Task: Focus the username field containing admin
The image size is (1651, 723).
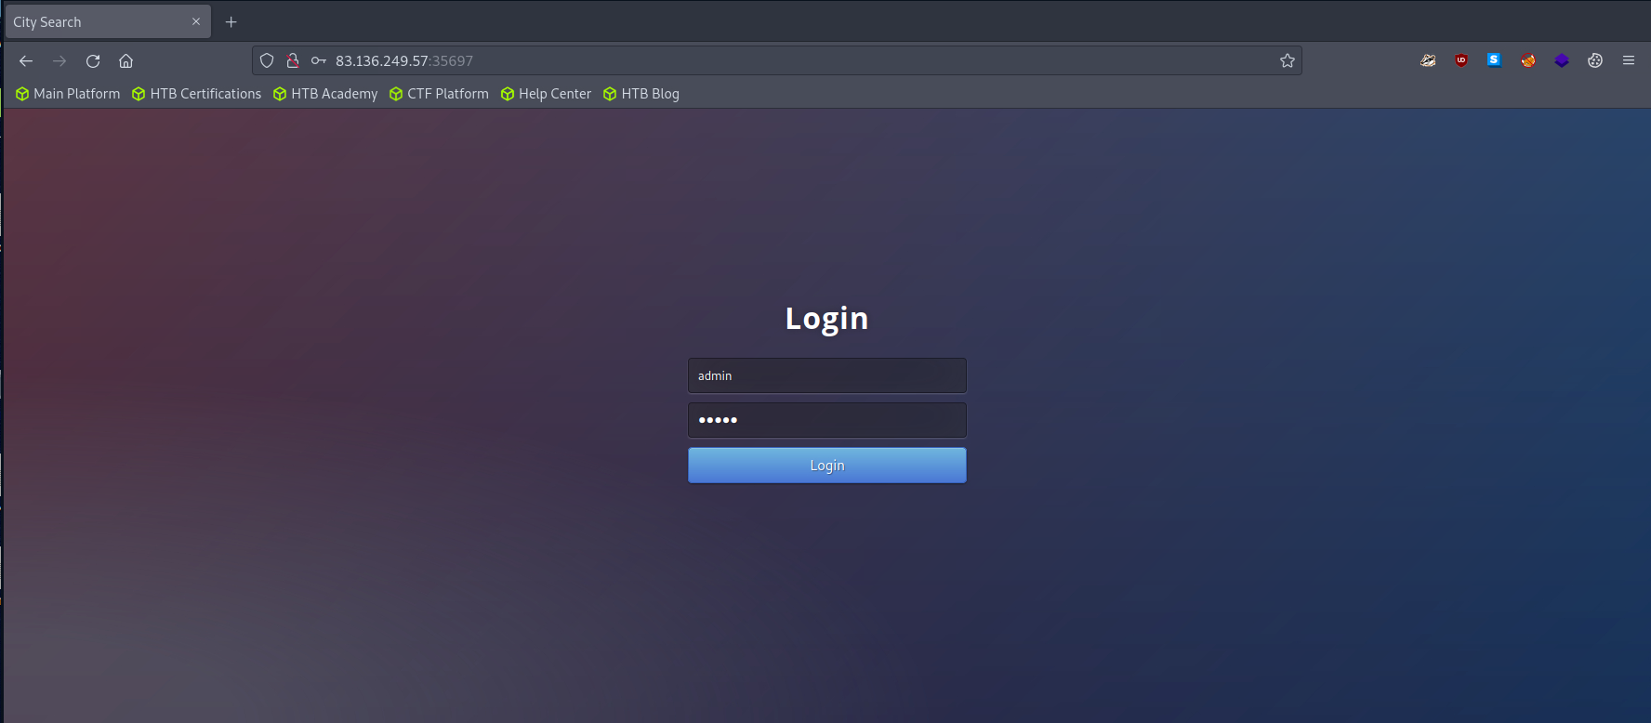Action: 826,375
